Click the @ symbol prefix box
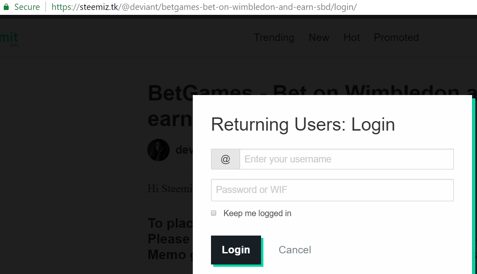 [x=225, y=159]
